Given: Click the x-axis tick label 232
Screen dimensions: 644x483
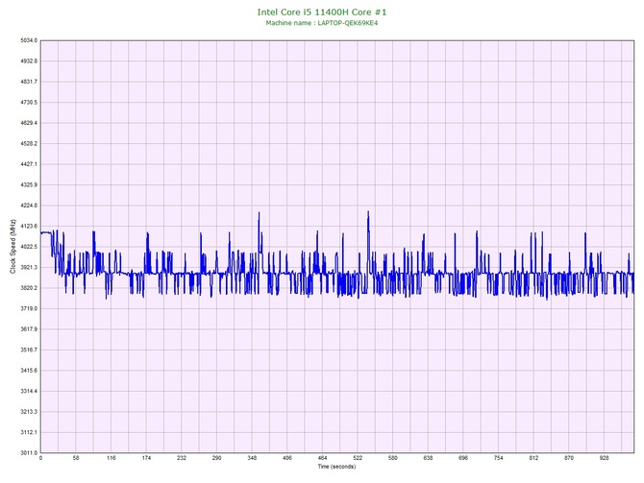Looking at the screenshot, I should click(182, 458).
